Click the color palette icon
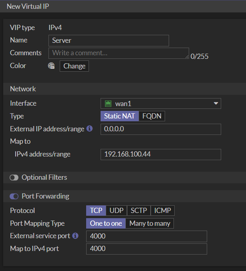 (x=51, y=66)
